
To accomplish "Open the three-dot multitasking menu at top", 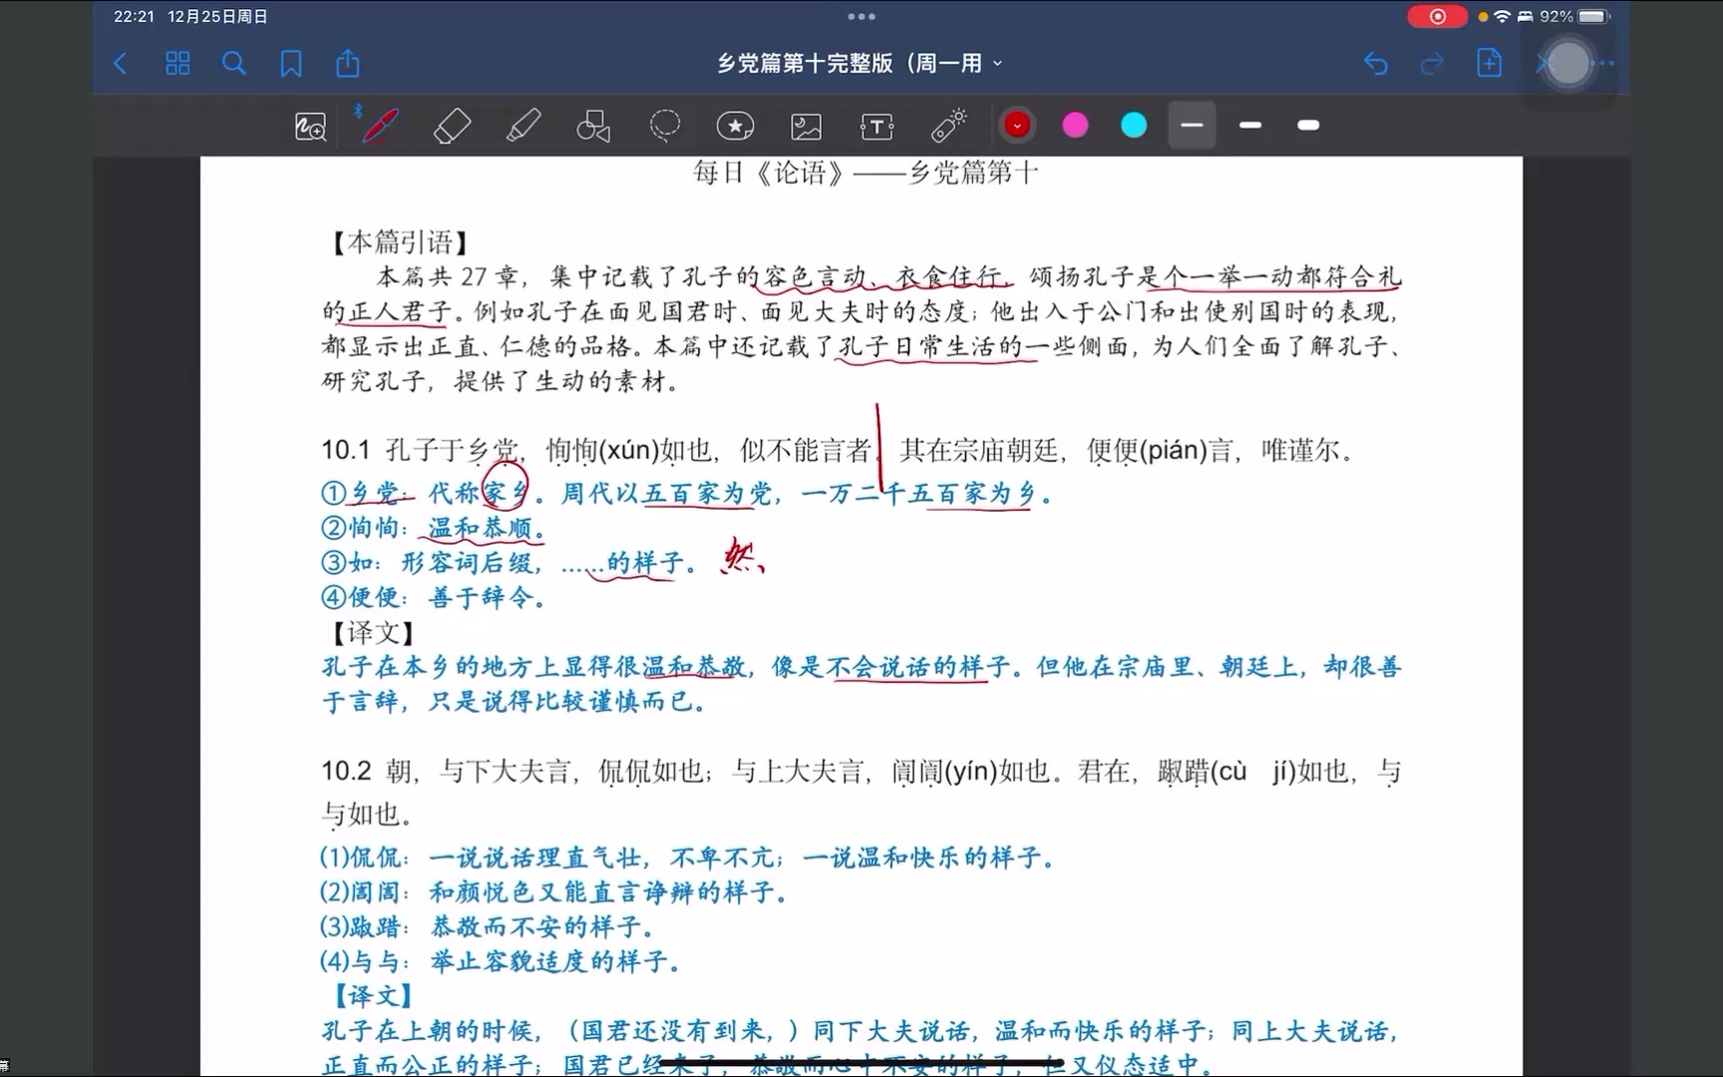I will click(861, 17).
